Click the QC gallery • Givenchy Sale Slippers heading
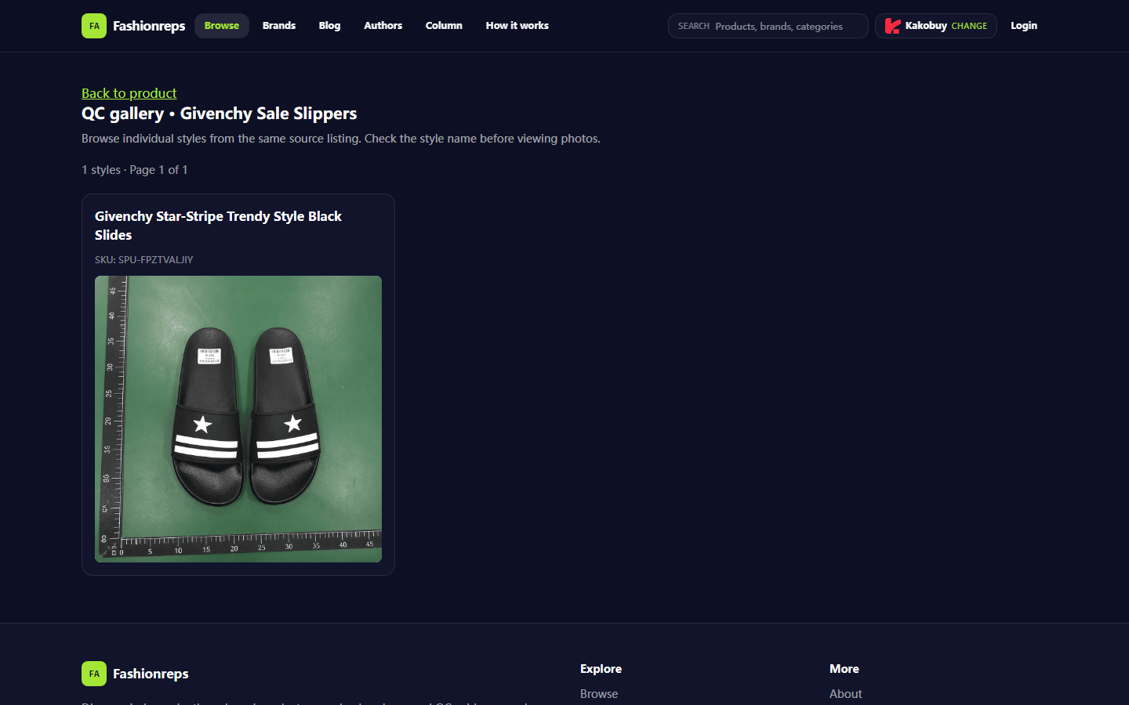The width and height of the screenshot is (1129, 705). 220,114
